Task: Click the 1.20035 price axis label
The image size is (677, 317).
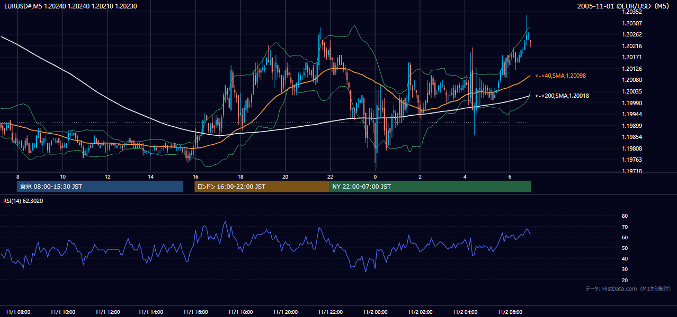Action: click(x=632, y=91)
